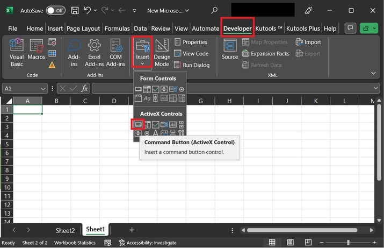
Task: Open Excel Add-ins manager
Action: point(95,53)
